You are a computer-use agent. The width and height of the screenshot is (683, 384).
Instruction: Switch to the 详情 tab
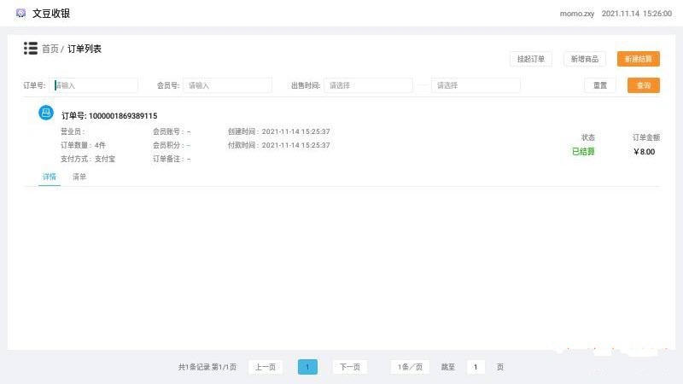coord(50,177)
